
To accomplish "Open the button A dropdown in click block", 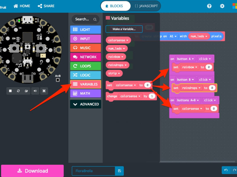I will point(185,59).
